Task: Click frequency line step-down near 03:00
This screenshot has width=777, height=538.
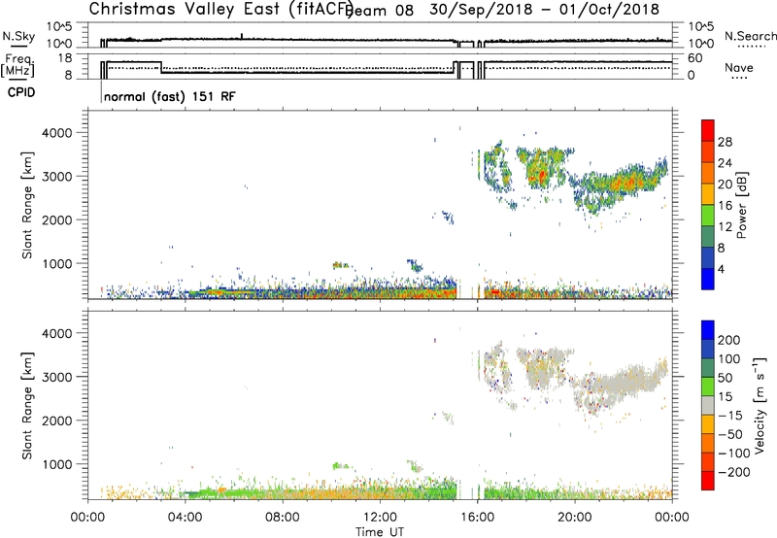Action: (x=161, y=67)
